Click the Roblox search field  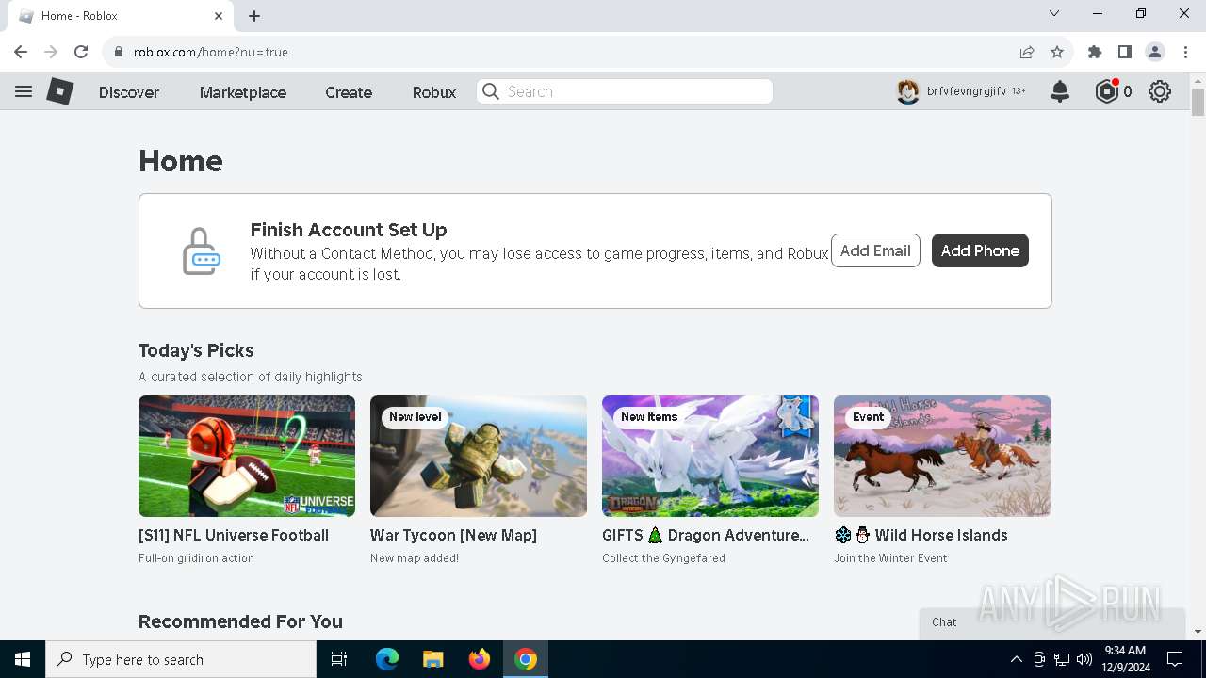coord(625,91)
